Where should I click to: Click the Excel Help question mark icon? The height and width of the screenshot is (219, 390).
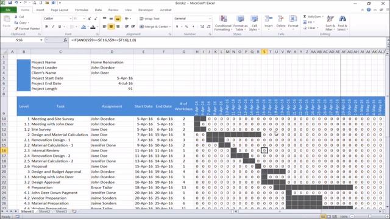point(369,10)
